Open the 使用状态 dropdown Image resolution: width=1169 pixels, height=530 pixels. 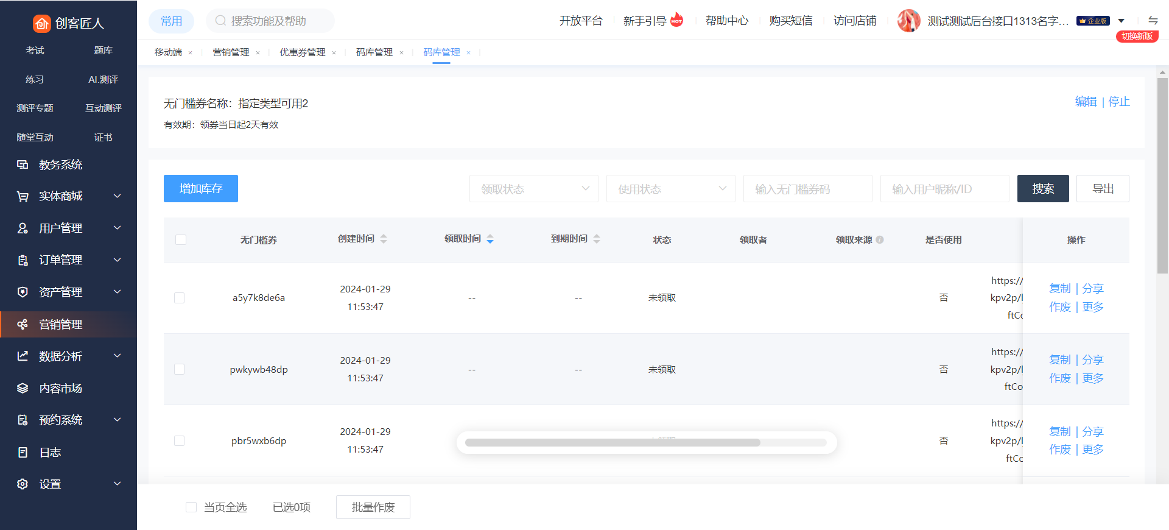point(670,189)
